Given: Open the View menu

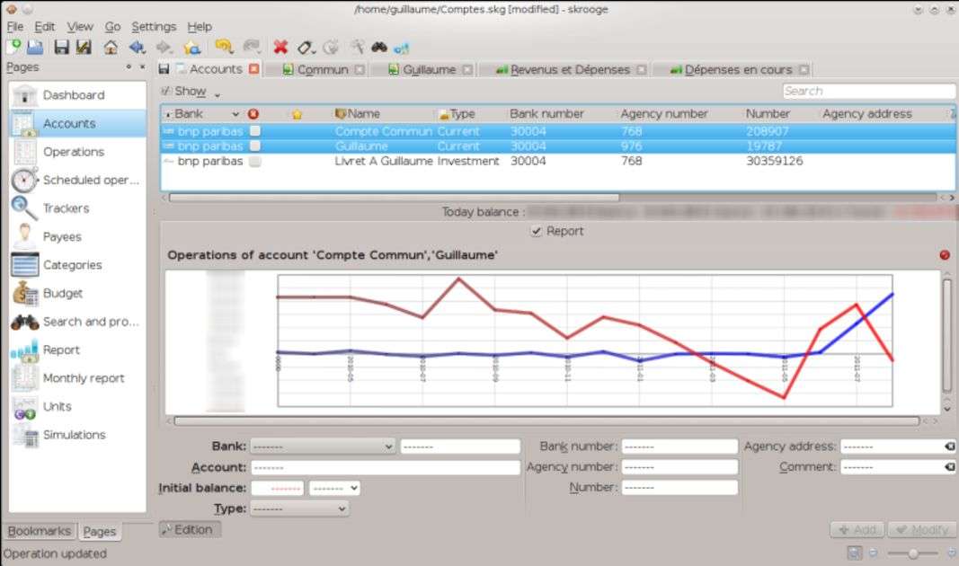Looking at the screenshot, I should click(80, 27).
